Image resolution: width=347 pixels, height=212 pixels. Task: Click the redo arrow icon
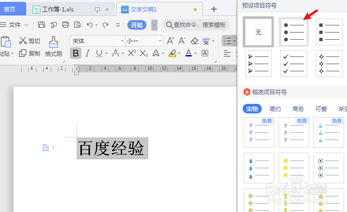tap(106, 25)
